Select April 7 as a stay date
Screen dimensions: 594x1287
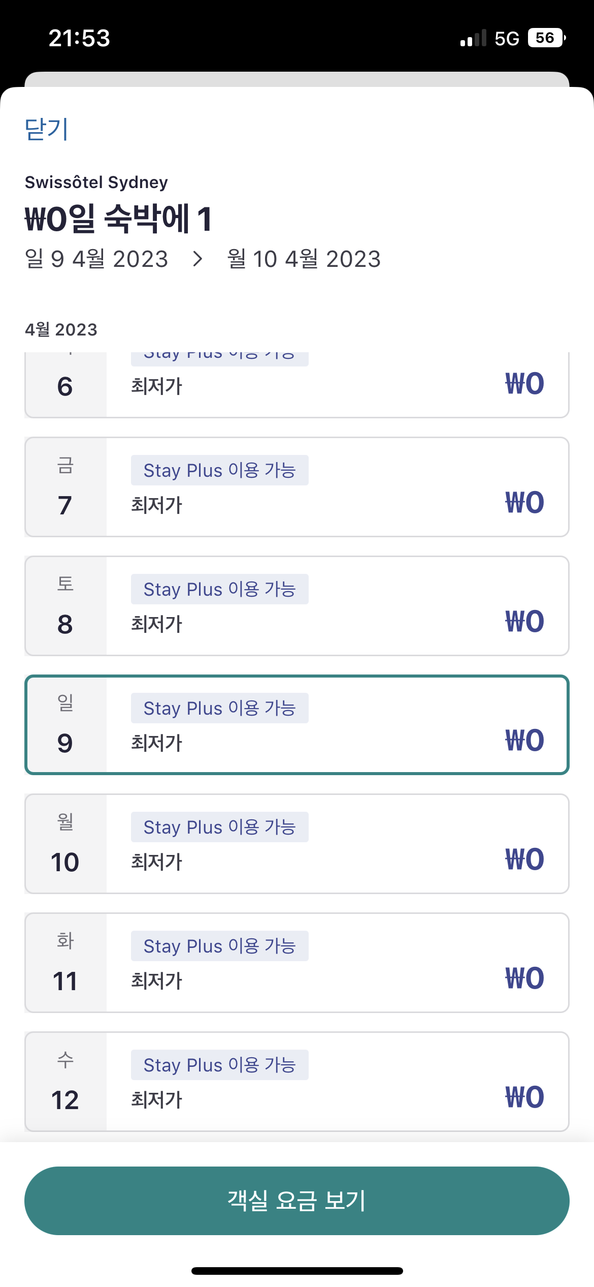(x=296, y=486)
